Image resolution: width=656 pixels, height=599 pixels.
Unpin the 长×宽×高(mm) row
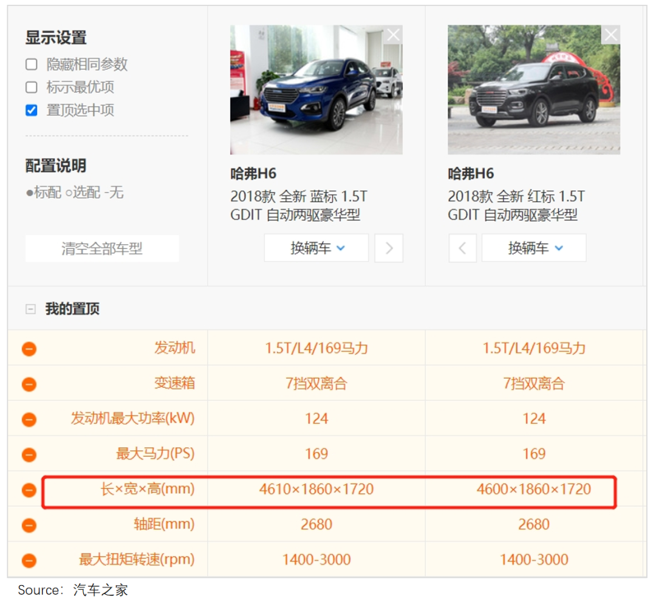click(29, 490)
